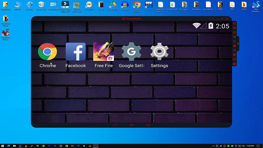Open Google Chrome from the taskbar
The height and width of the screenshot is (148, 263).
[x=67, y=146]
